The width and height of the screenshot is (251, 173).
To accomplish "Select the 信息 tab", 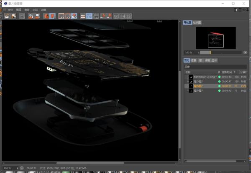I will (x=194, y=60).
